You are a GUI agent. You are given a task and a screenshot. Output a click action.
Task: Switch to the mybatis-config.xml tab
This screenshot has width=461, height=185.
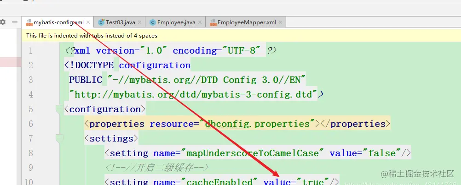[x=58, y=22]
